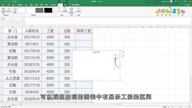Click the Share button at top right
The height and width of the screenshot is (108, 192).
pyautogui.click(x=187, y=5)
